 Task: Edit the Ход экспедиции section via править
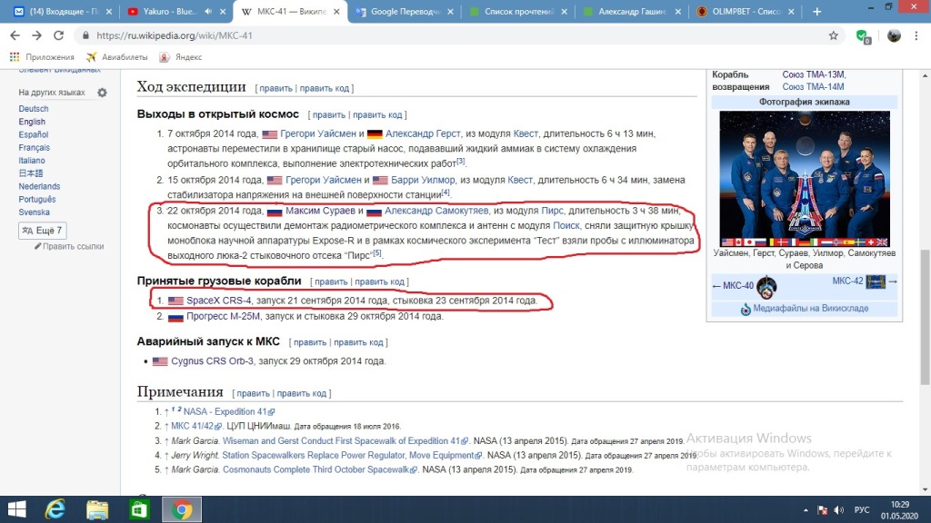275,88
